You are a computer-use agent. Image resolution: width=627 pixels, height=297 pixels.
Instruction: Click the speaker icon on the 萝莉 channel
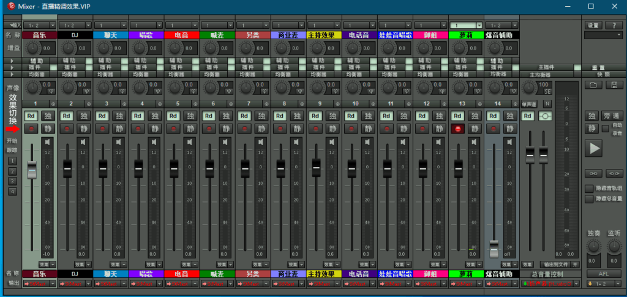click(x=475, y=142)
